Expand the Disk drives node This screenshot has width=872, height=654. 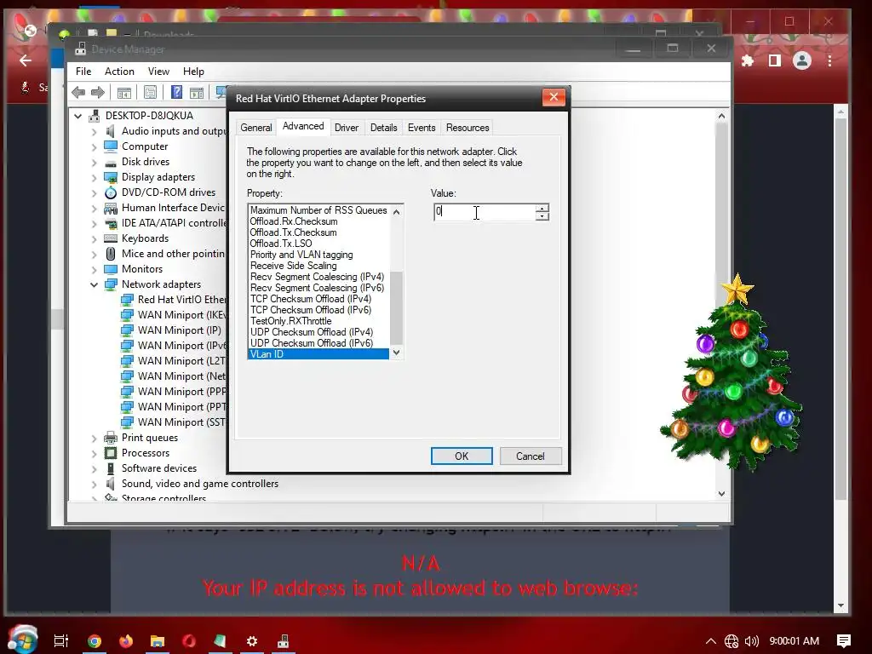coord(94,163)
